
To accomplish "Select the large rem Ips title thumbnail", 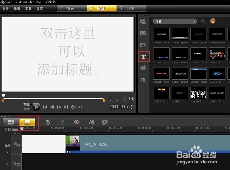I will [x=199, y=93].
